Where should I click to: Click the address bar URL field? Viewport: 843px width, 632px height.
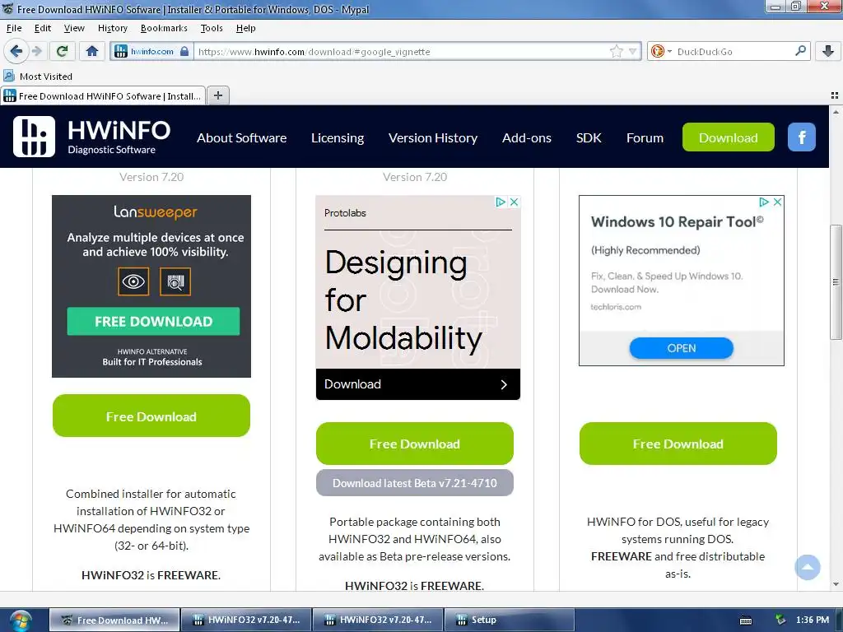point(401,52)
